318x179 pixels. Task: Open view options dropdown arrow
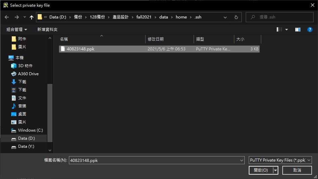(x=286, y=30)
